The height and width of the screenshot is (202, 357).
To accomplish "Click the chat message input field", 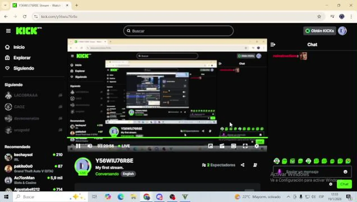I will point(312,172).
